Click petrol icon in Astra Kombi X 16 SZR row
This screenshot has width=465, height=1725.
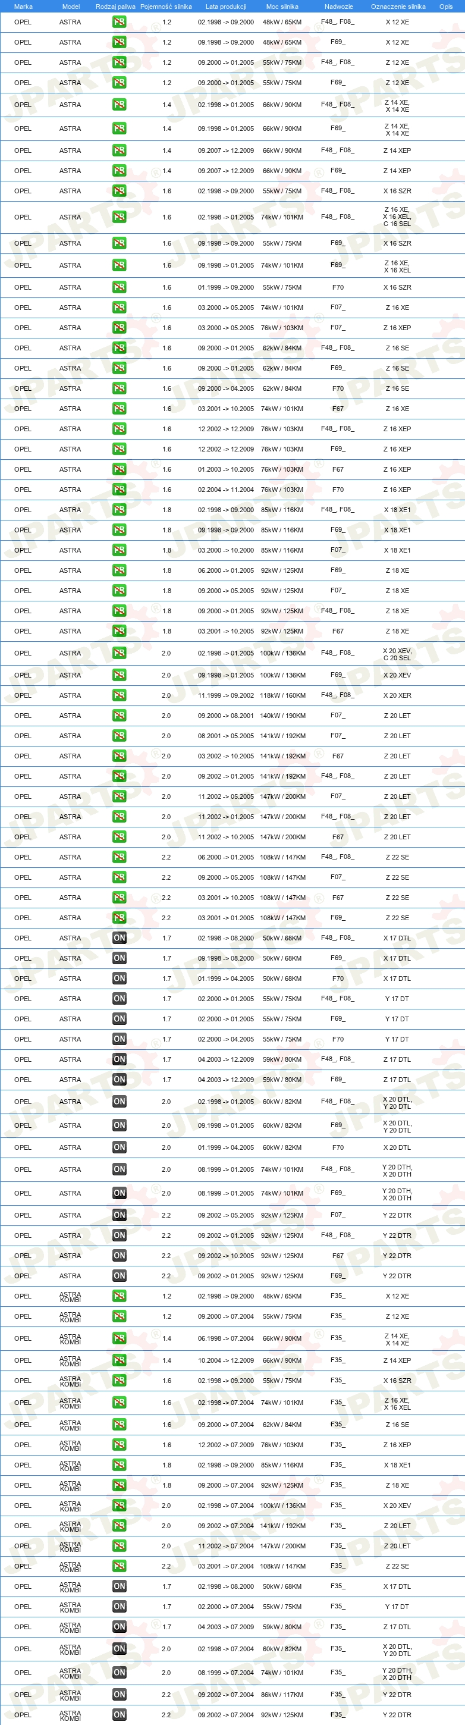(119, 1381)
